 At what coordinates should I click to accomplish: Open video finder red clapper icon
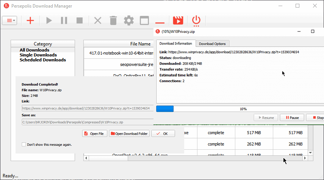coord(178,20)
